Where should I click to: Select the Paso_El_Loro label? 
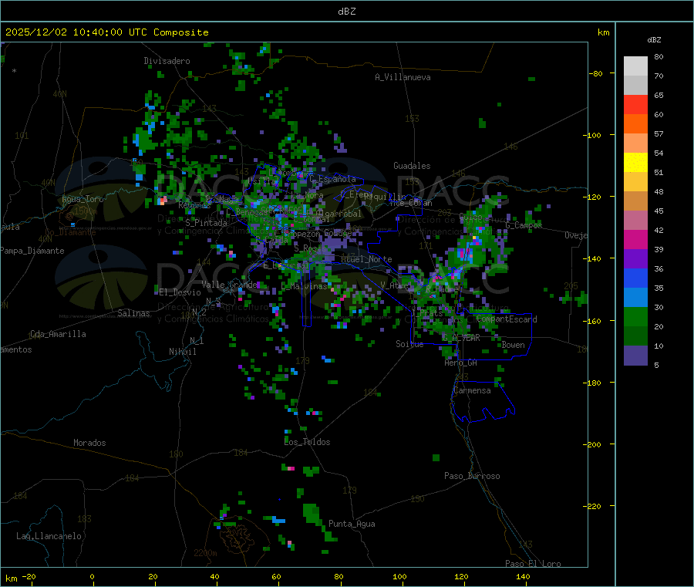(533, 564)
